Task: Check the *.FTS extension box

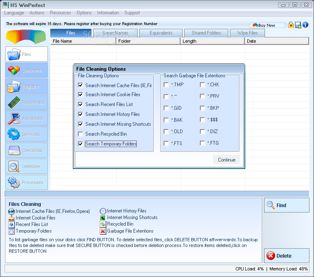Action: [166, 143]
